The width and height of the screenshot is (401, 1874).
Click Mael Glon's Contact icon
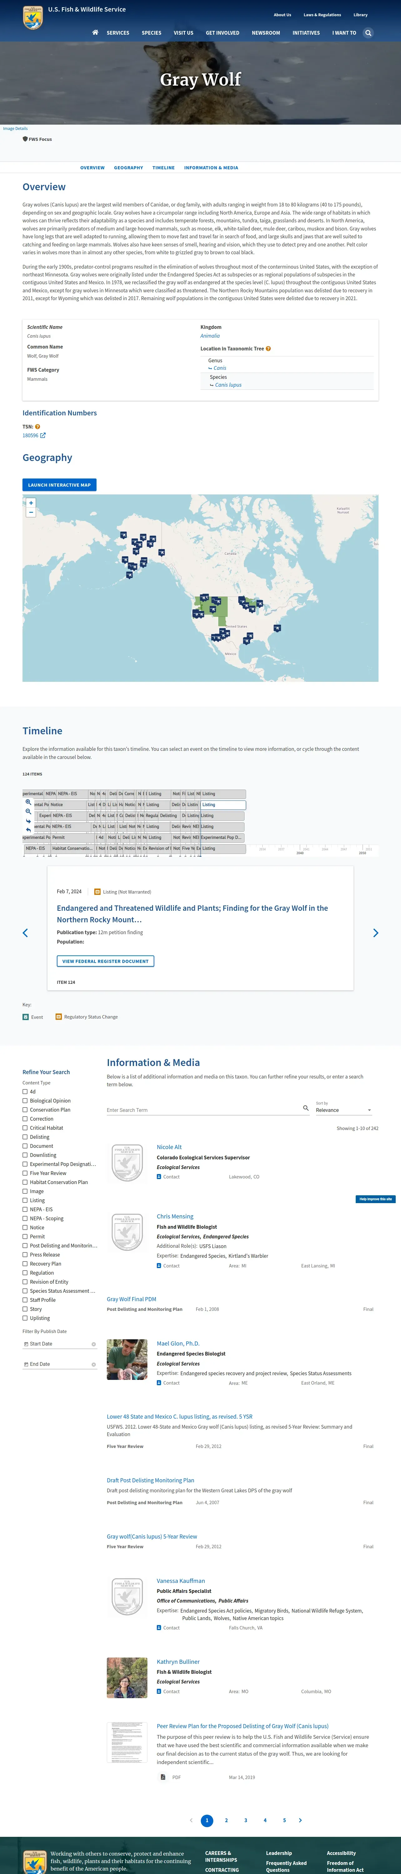coord(159,1383)
